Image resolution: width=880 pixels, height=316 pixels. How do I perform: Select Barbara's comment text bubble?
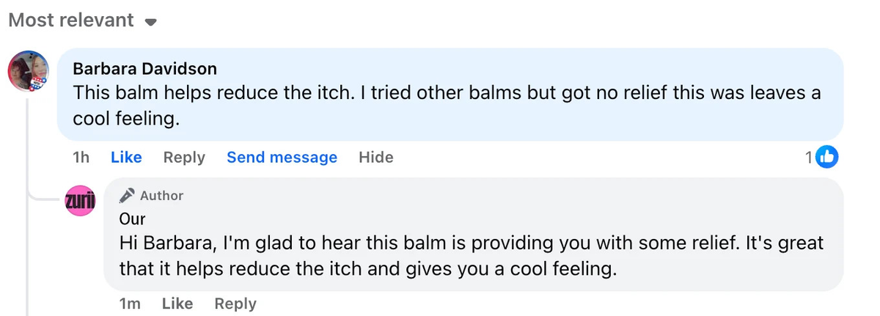tap(450, 95)
